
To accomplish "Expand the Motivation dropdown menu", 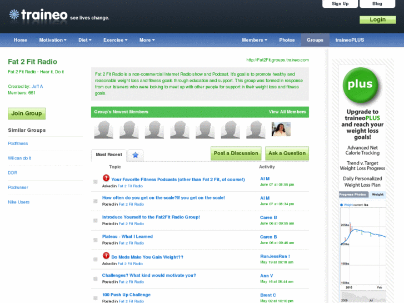I will (x=53, y=40).
